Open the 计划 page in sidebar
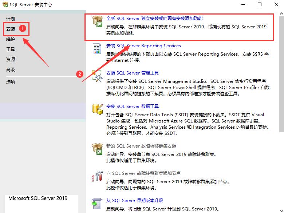Screen dimensions: 284x213 pyautogui.click(x=11, y=19)
